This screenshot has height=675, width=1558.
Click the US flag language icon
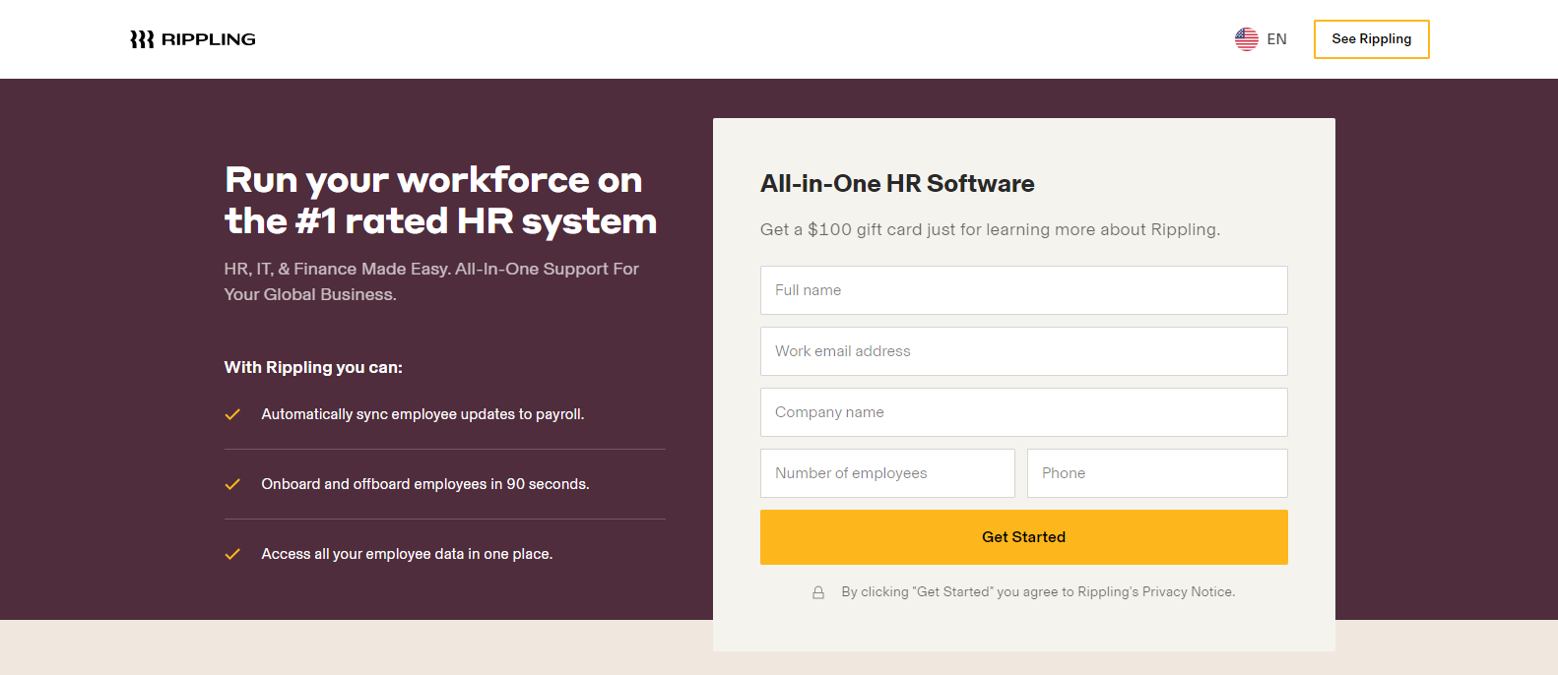click(1247, 39)
